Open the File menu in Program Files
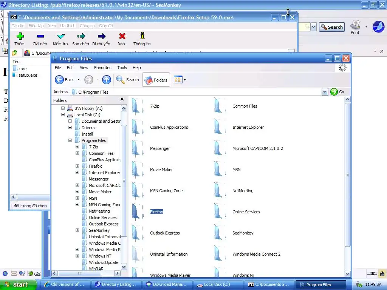This screenshot has height=290, width=387. pos(58,68)
